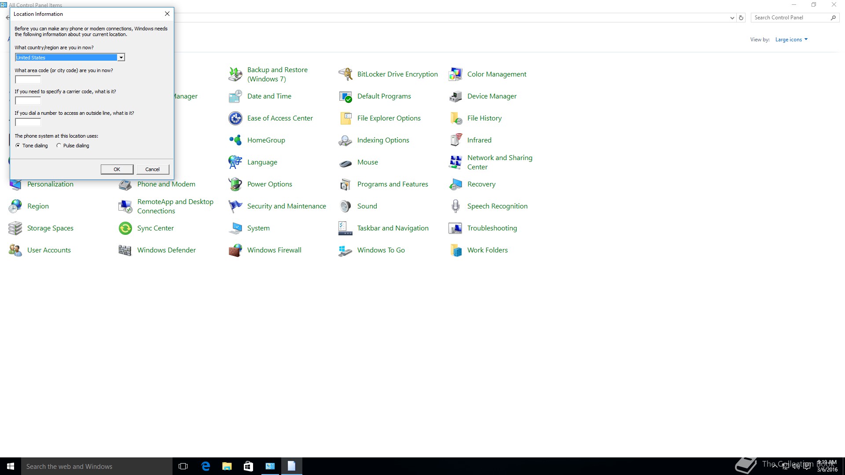Click the Task View taskbar icon

183,466
